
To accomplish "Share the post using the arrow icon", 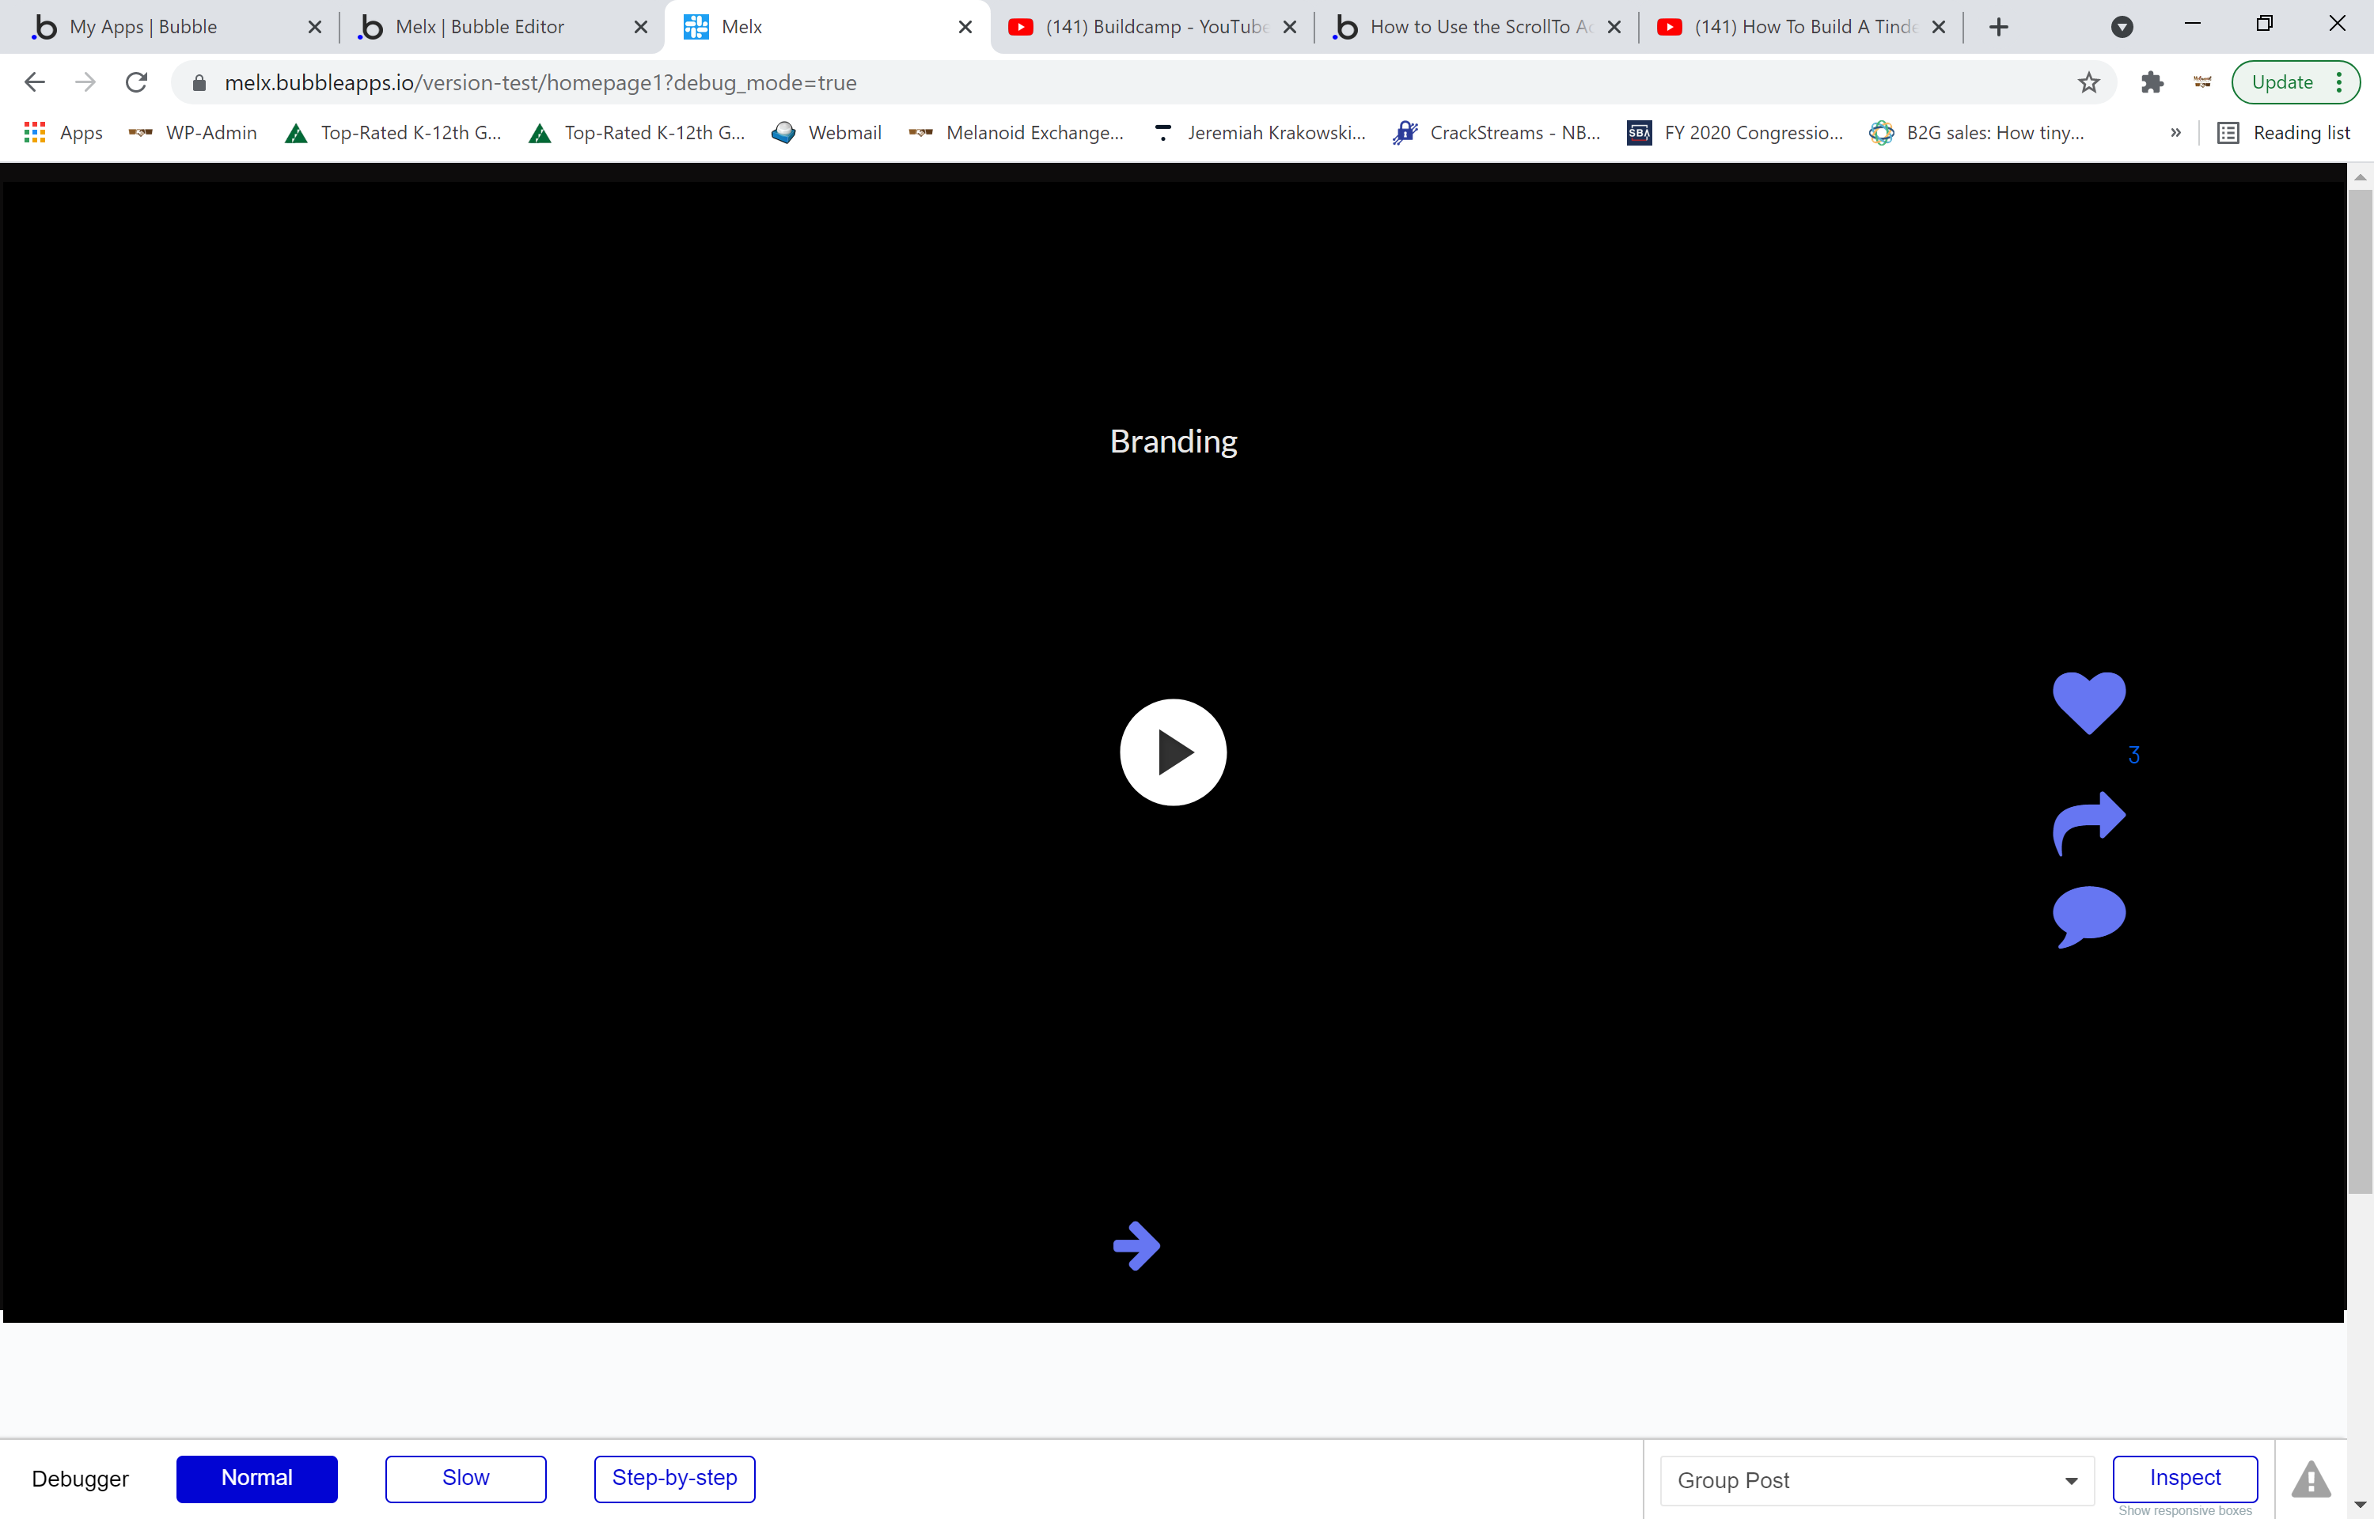I will (2088, 823).
